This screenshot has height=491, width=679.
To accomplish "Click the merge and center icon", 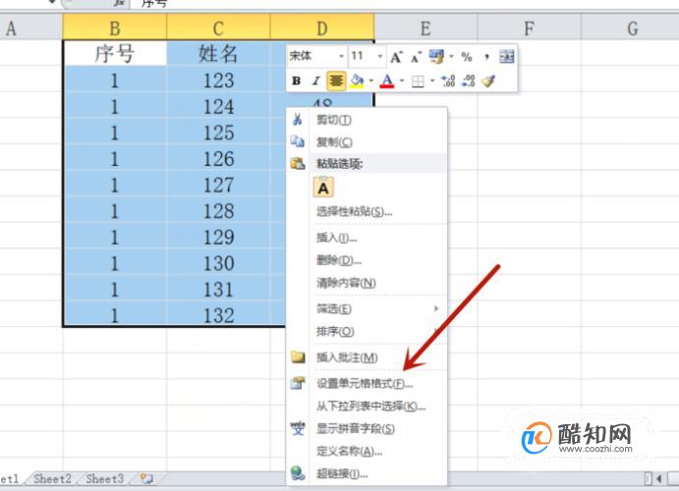I will pos(506,56).
